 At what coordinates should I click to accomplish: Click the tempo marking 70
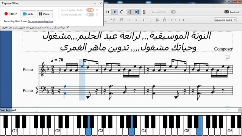click(57, 60)
